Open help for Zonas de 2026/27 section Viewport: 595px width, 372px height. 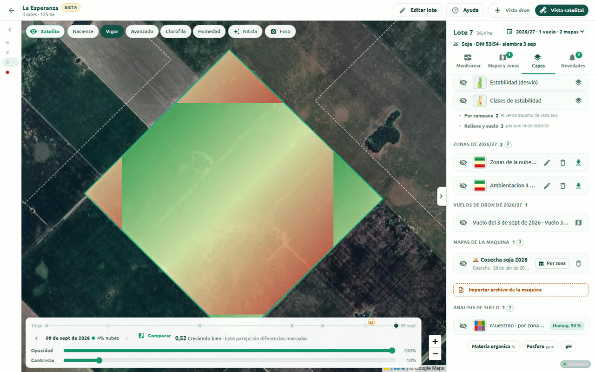508,145
